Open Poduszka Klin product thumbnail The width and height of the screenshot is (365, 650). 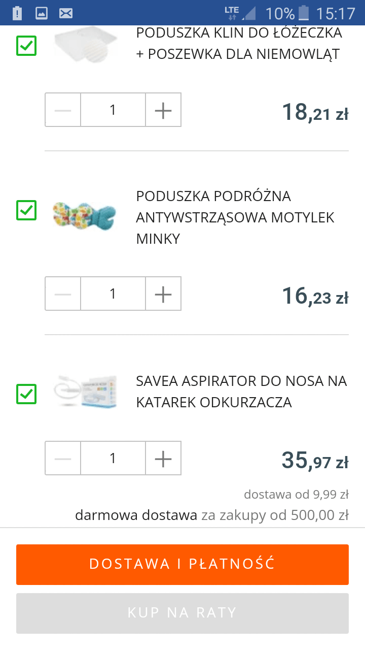[x=85, y=44]
